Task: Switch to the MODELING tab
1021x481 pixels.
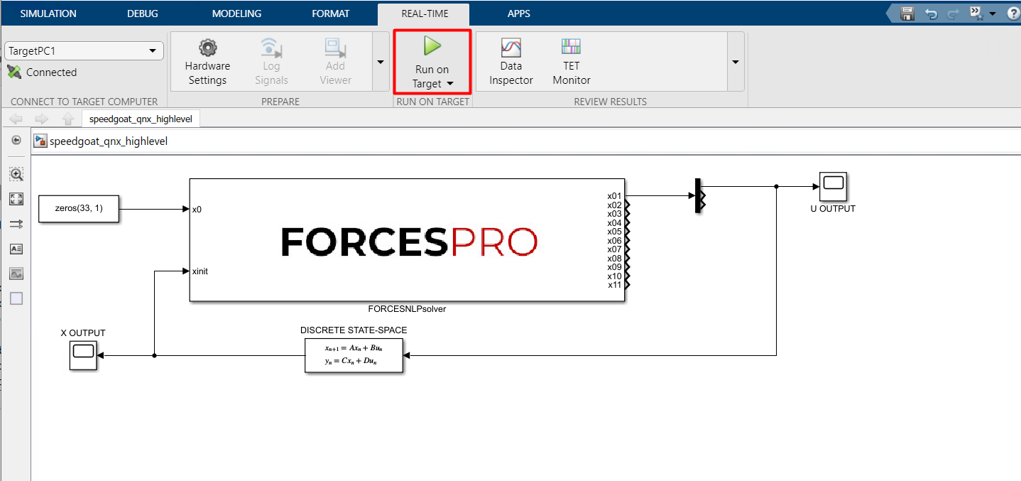Action: 236,13
